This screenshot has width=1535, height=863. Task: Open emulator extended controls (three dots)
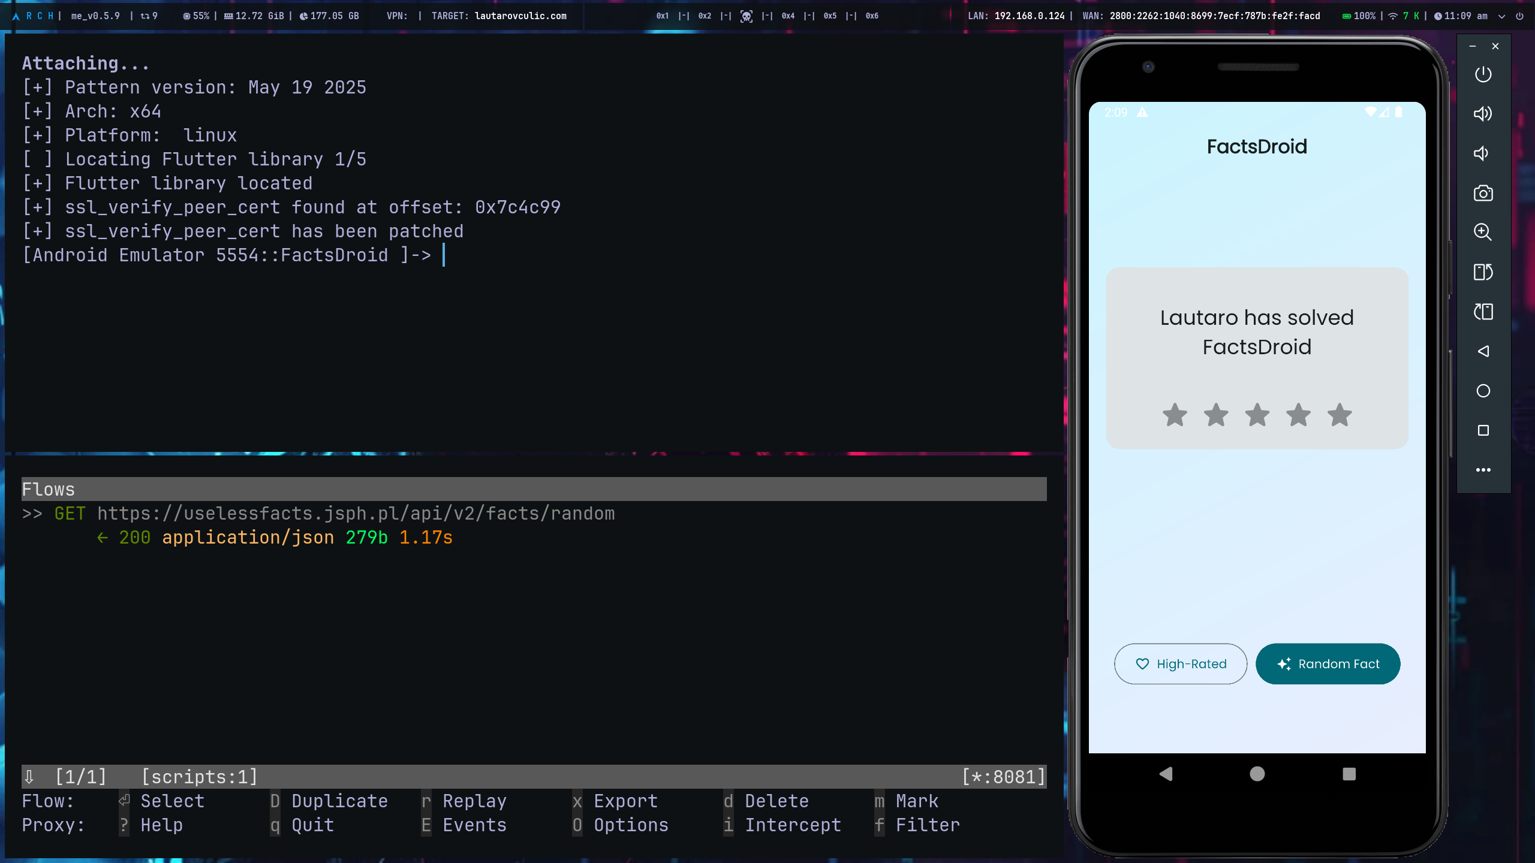tap(1483, 470)
